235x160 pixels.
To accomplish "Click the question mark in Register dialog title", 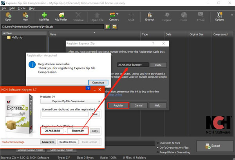I will (153, 43).
